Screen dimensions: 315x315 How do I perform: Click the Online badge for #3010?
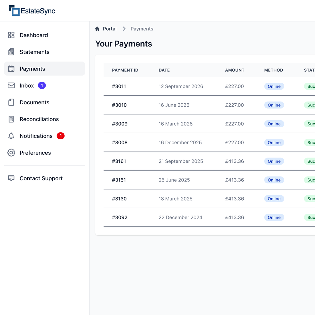pyautogui.click(x=274, y=105)
